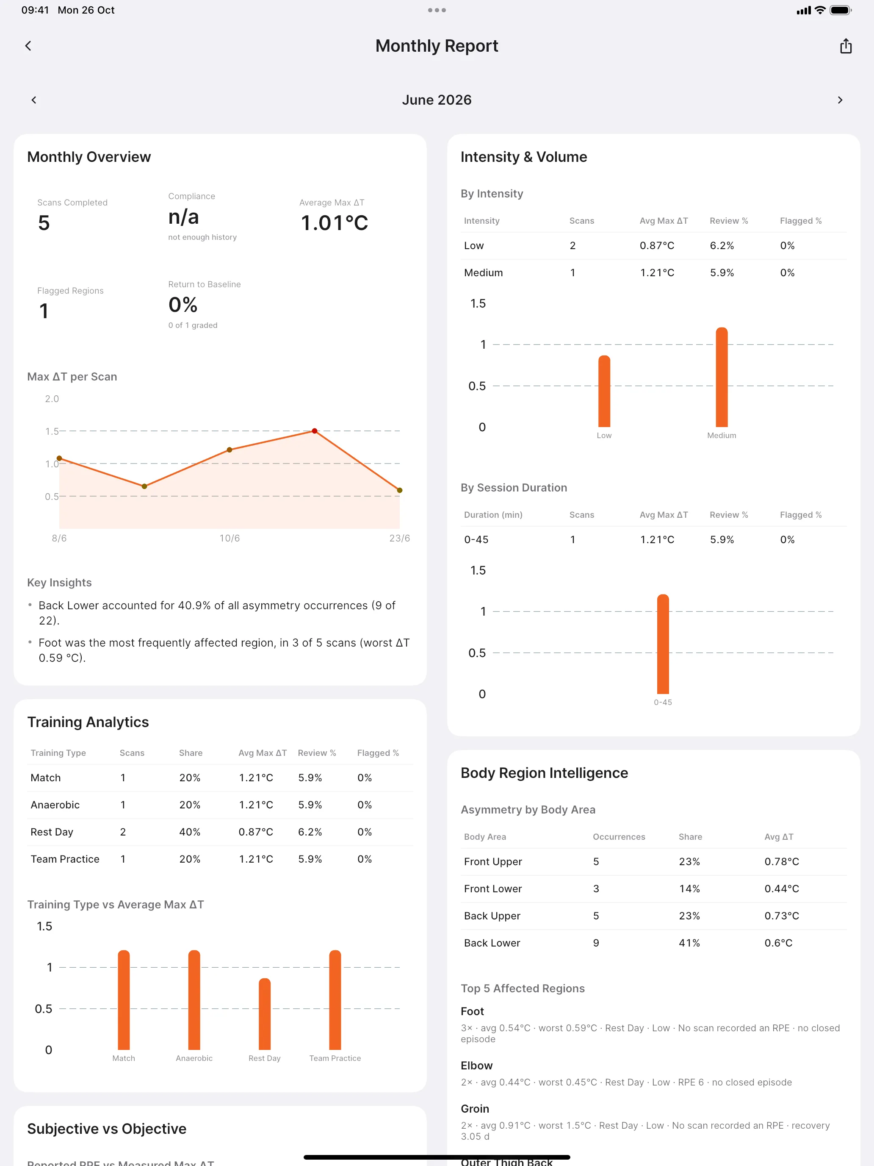Screen dimensions: 874x1166
Task: Select the Back Lower body area row
Action: tap(654, 943)
